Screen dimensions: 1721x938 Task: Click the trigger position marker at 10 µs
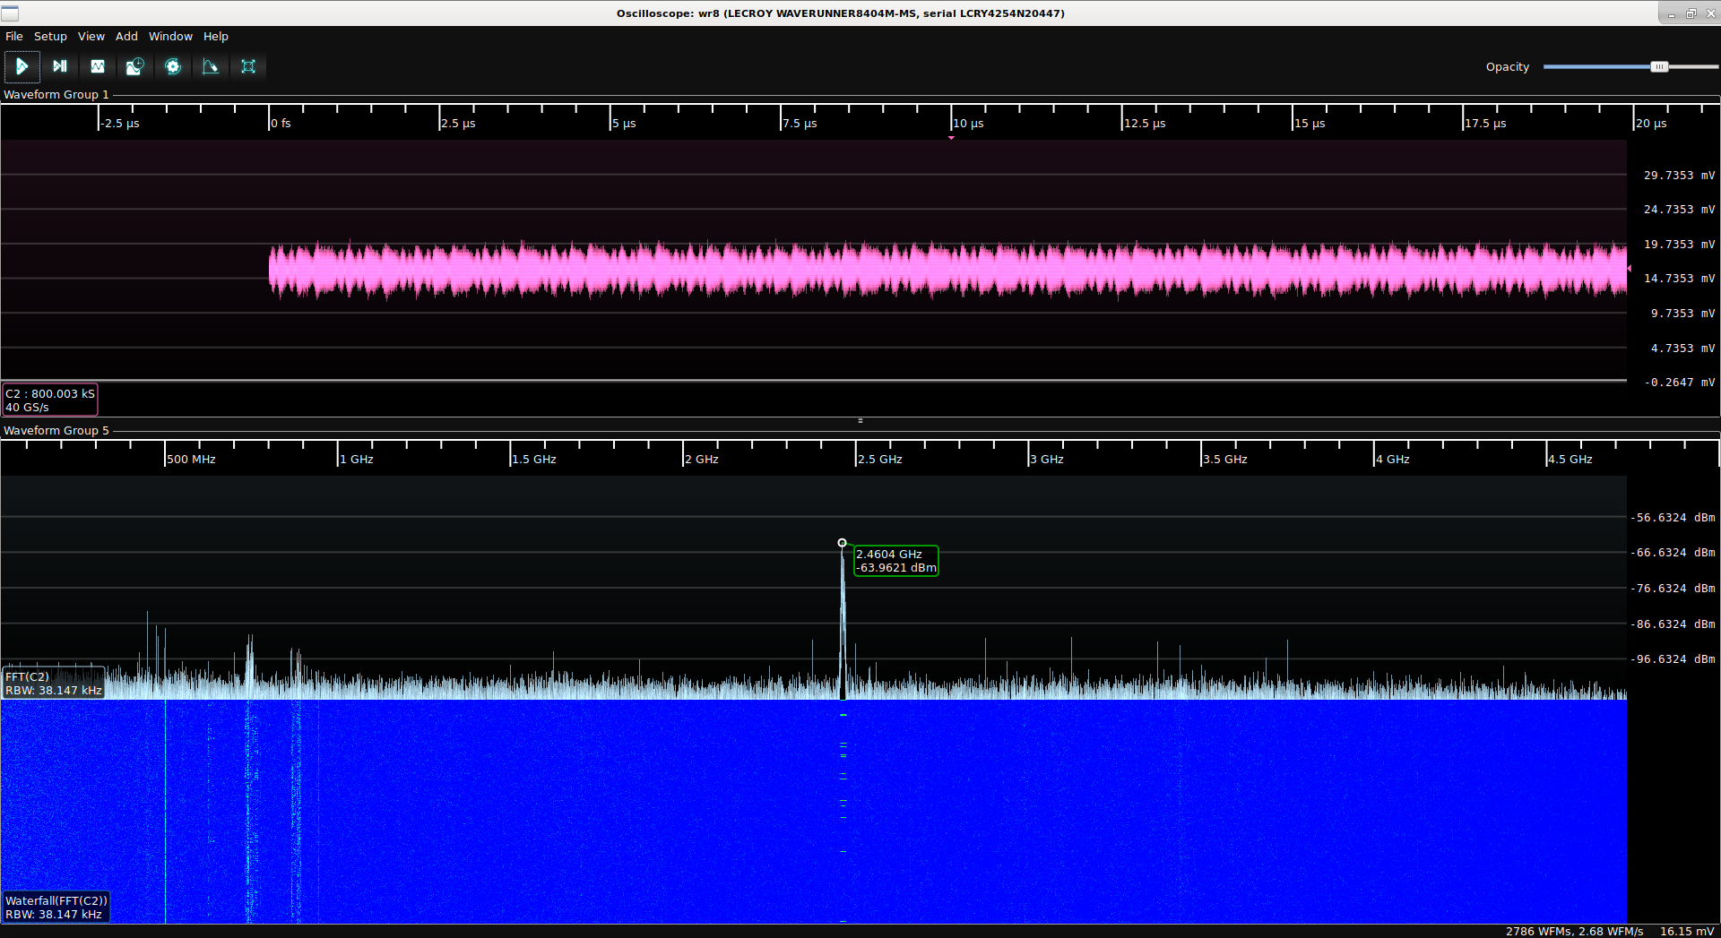click(951, 138)
